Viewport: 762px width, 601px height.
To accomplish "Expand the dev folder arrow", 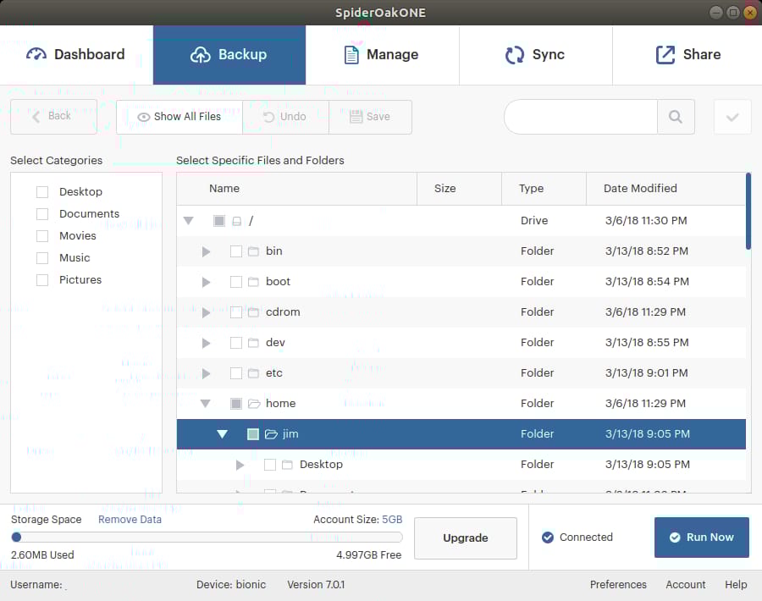I will [x=206, y=343].
